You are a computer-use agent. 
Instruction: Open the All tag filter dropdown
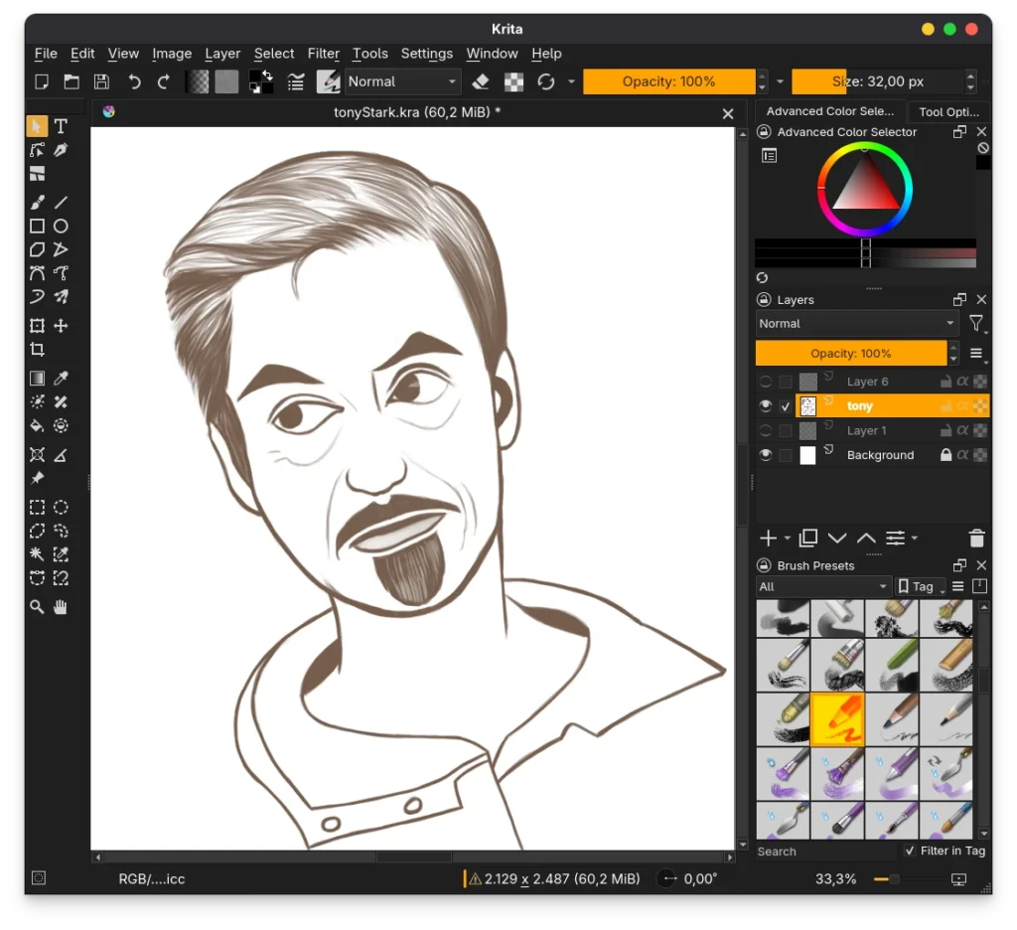coord(822,586)
